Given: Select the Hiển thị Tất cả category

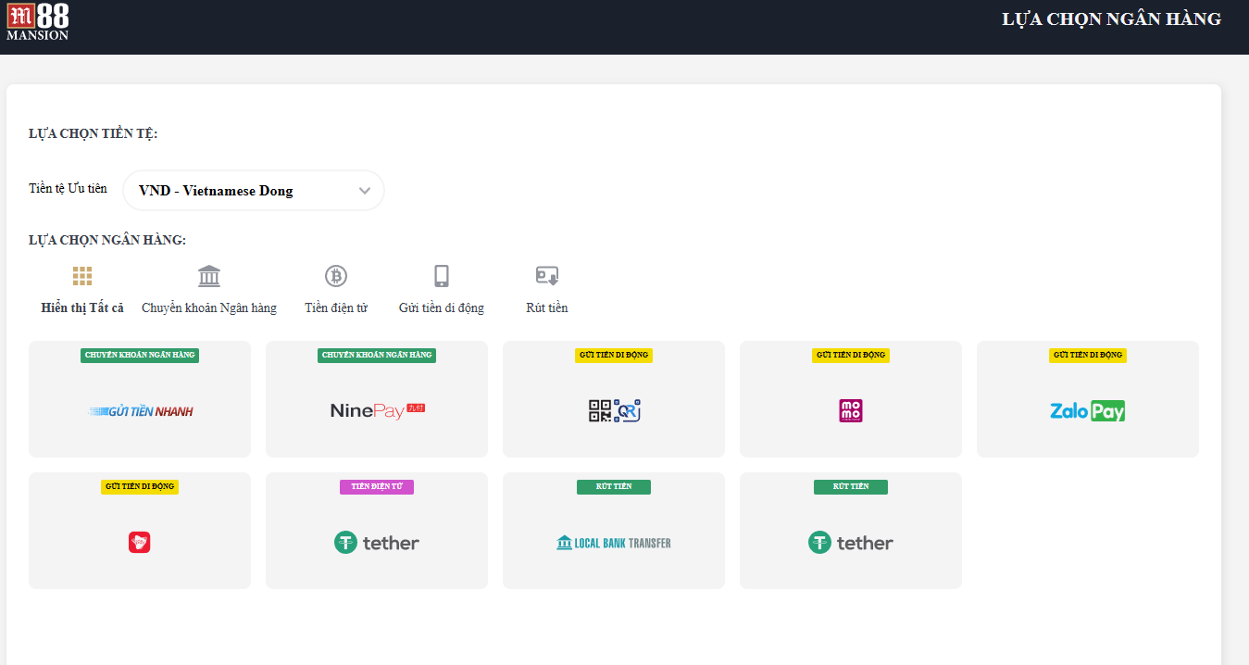Looking at the screenshot, I should pyautogui.click(x=82, y=290).
